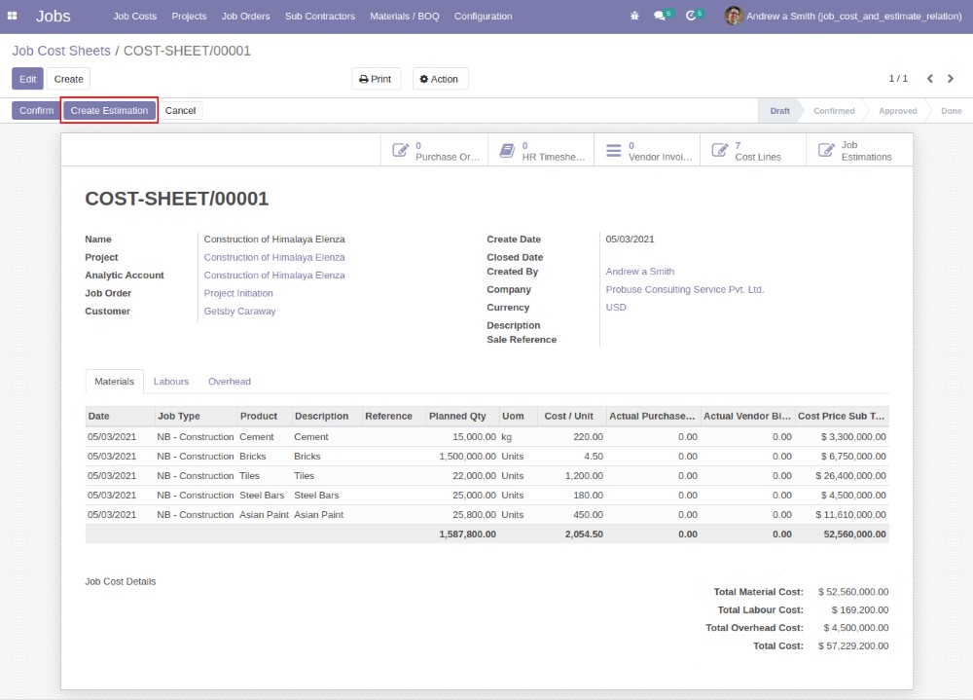Click the Create Estimation button
The image size is (973, 700).
110,111
